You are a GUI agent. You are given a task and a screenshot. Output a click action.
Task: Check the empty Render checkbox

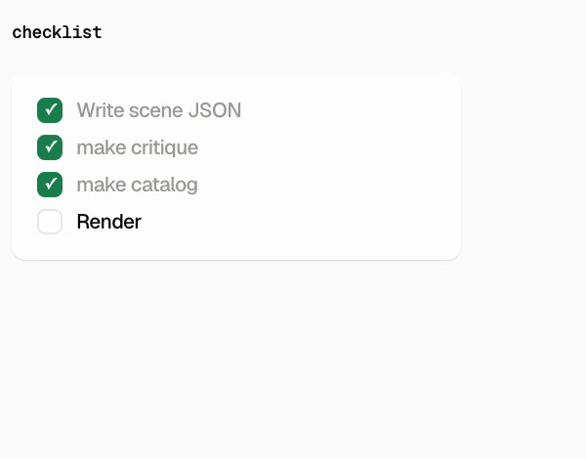click(x=50, y=222)
